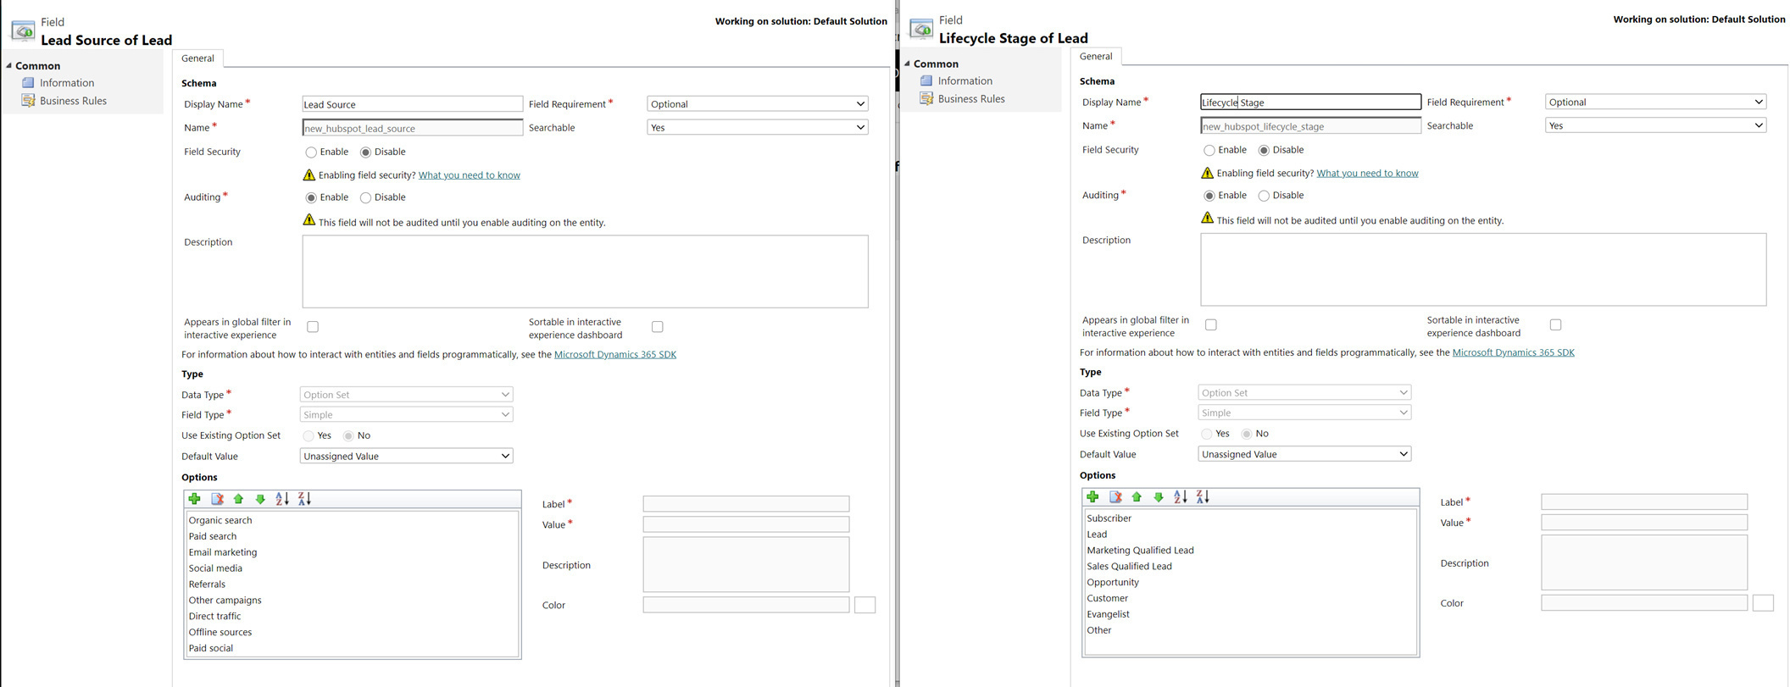Open Field Requirement dropdown for Lead Source
1790x687 pixels.
(x=758, y=104)
